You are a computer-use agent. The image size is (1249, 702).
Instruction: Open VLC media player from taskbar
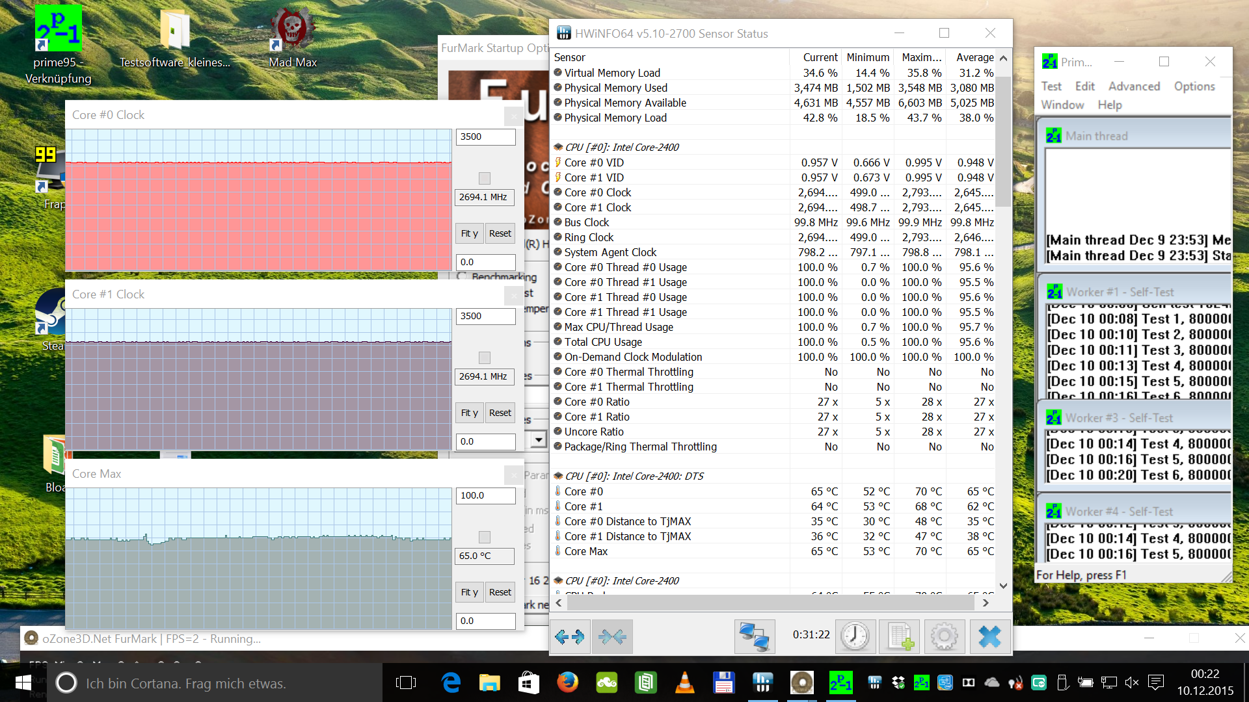click(x=684, y=682)
